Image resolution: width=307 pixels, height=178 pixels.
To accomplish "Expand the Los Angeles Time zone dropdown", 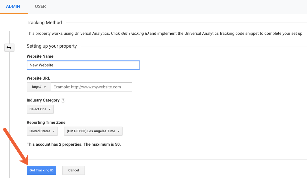I will pos(93,131).
